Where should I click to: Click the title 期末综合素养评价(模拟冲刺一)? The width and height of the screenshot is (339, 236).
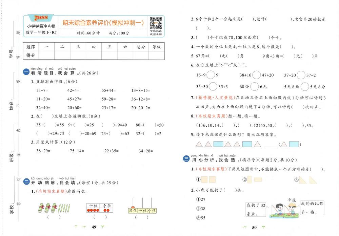pos(103,23)
